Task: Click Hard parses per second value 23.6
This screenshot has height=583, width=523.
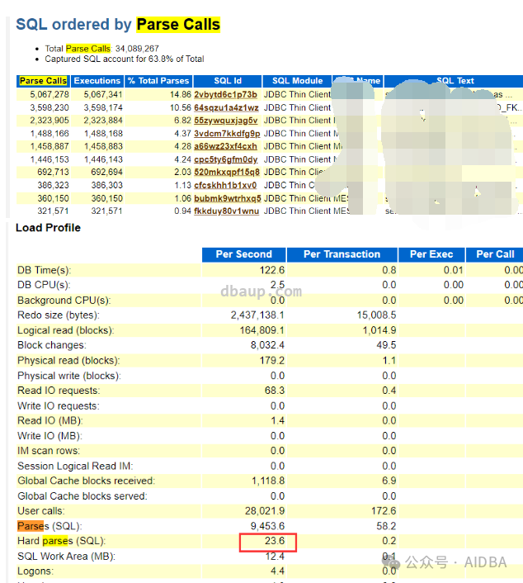Action: 275,541
